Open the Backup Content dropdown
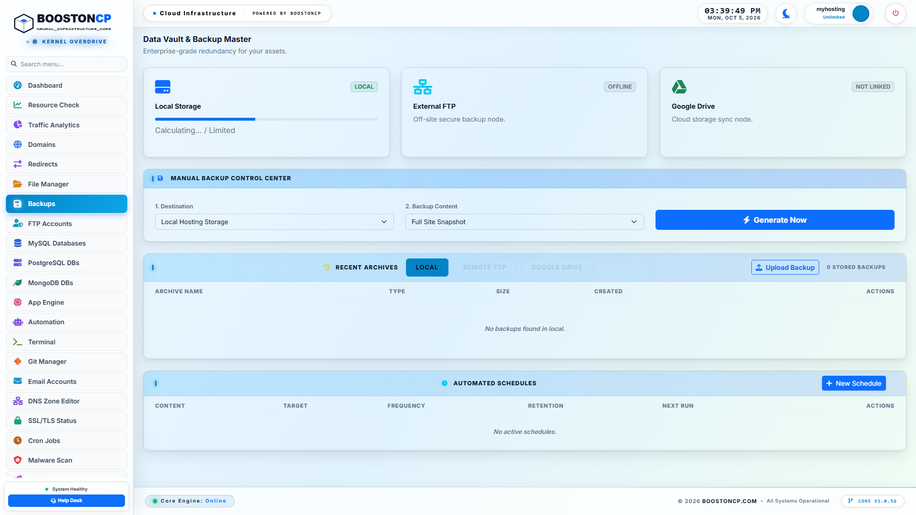This screenshot has width=916, height=515. click(524, 222)
